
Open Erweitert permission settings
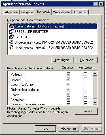pyautogui.click(x=86, y=111)
